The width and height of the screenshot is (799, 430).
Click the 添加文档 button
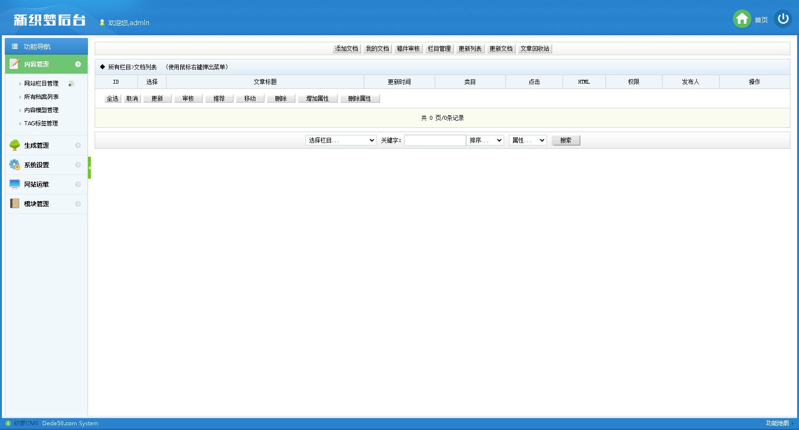click(346, 48)
